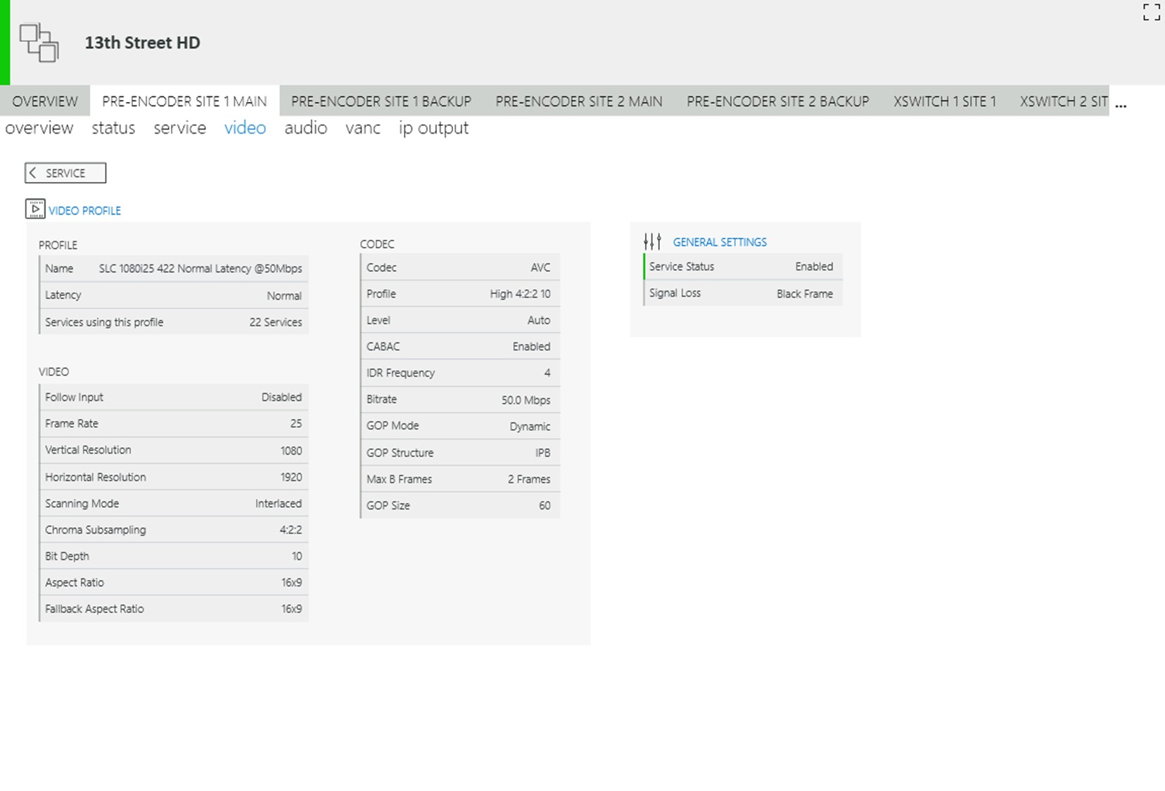The image size is (1165, 791).
Task: Expand hidden tabs with the ellipsis
Action: click(x=1121, y=104)
